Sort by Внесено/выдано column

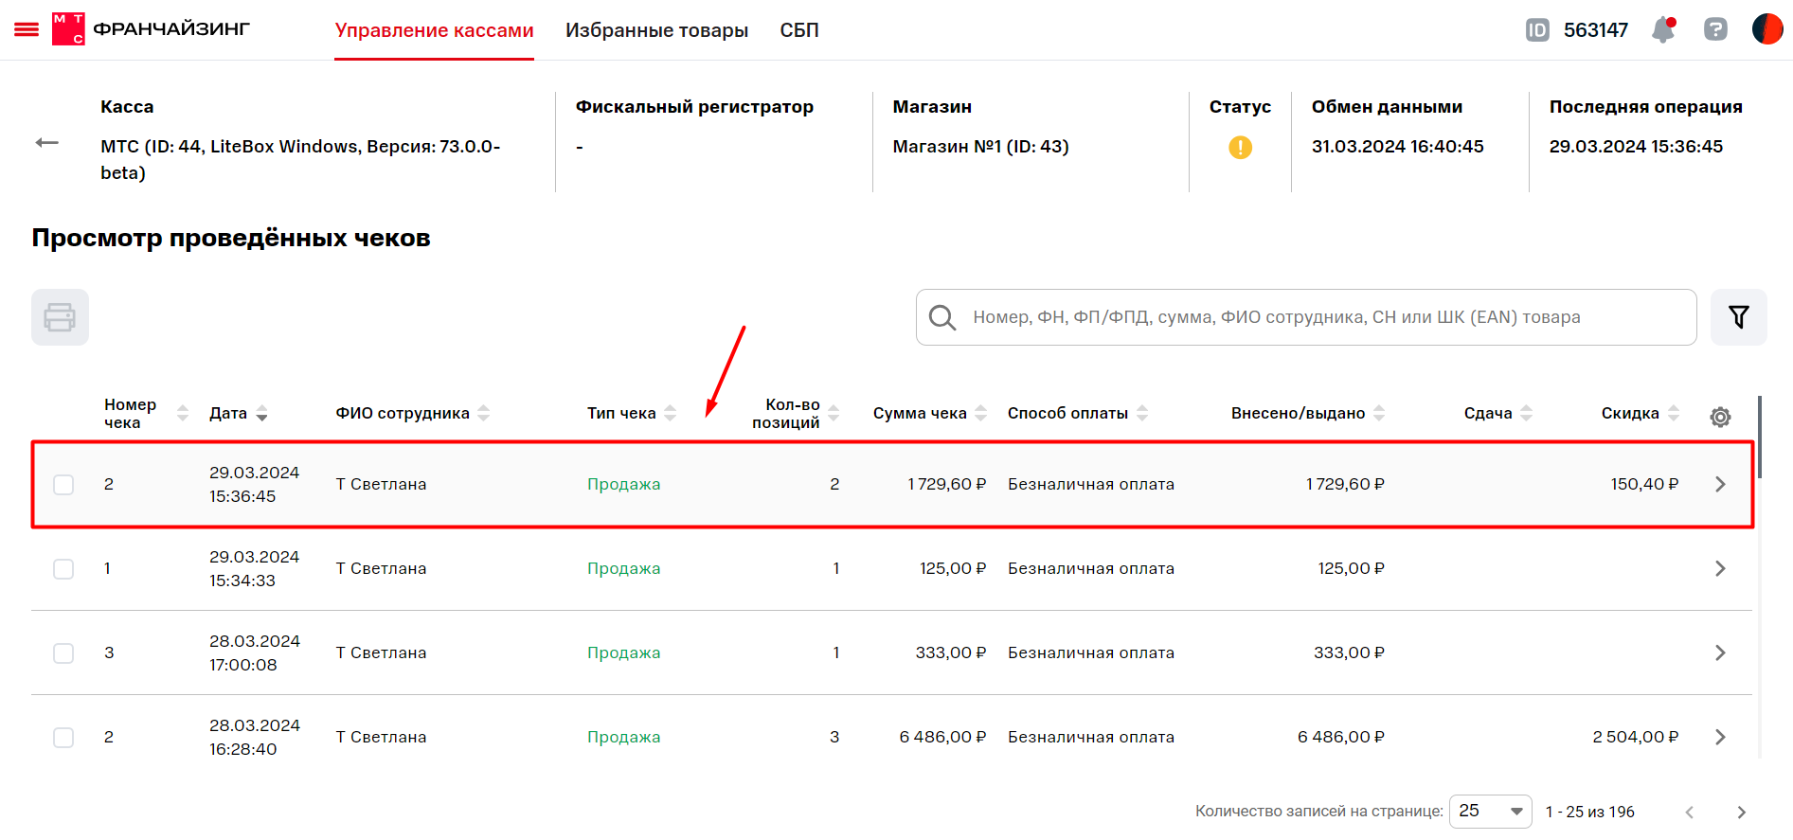(x=1379, y=413)
